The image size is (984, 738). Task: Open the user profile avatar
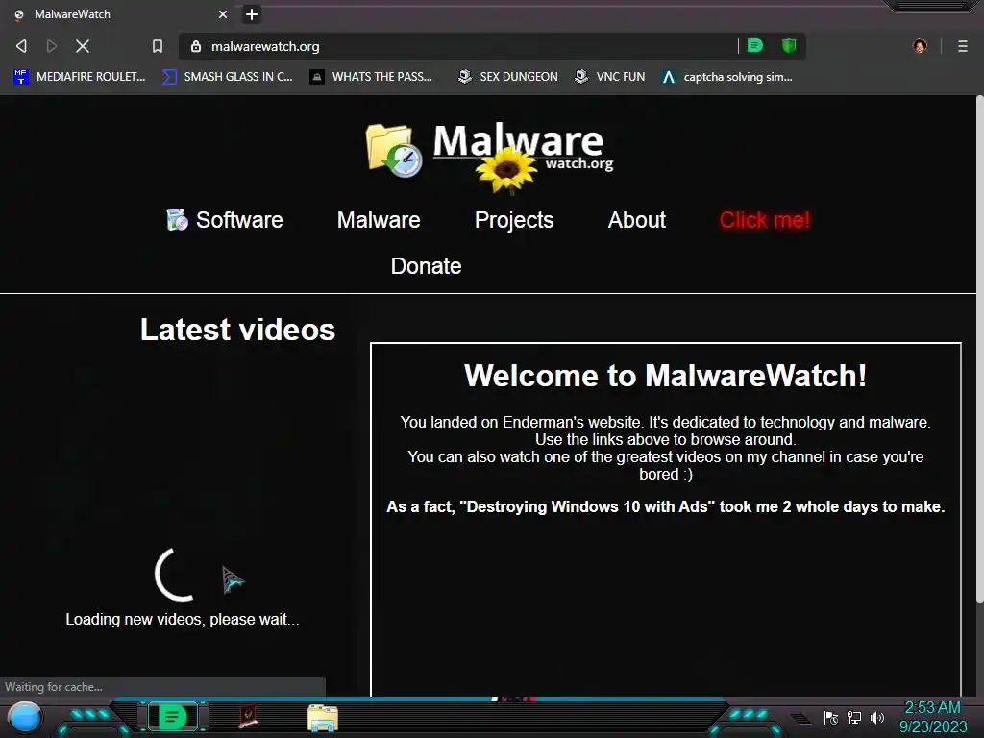(x=920, y=46)
